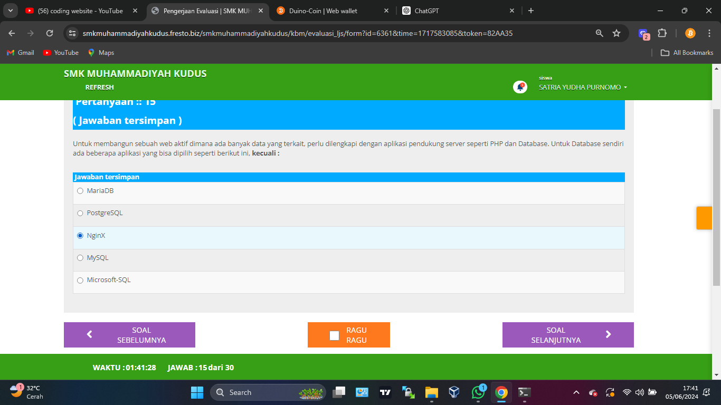Viewport: 721px width, 405px height.
Task: Open the network transfer taskbar app icon
Action: pos(409,392)
